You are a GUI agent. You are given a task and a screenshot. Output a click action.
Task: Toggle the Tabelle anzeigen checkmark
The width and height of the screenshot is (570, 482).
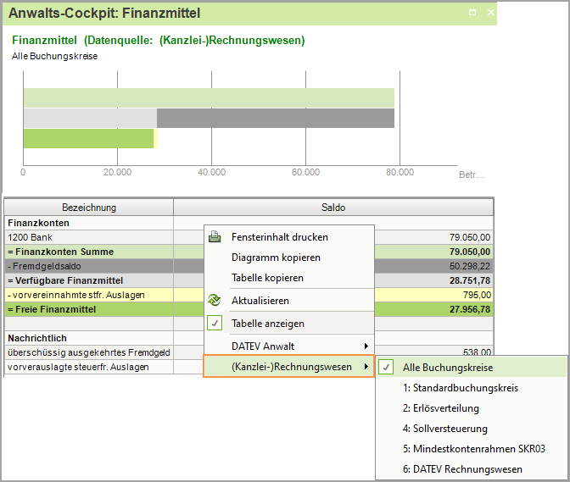pyautogui.click(x=215, y=324)
